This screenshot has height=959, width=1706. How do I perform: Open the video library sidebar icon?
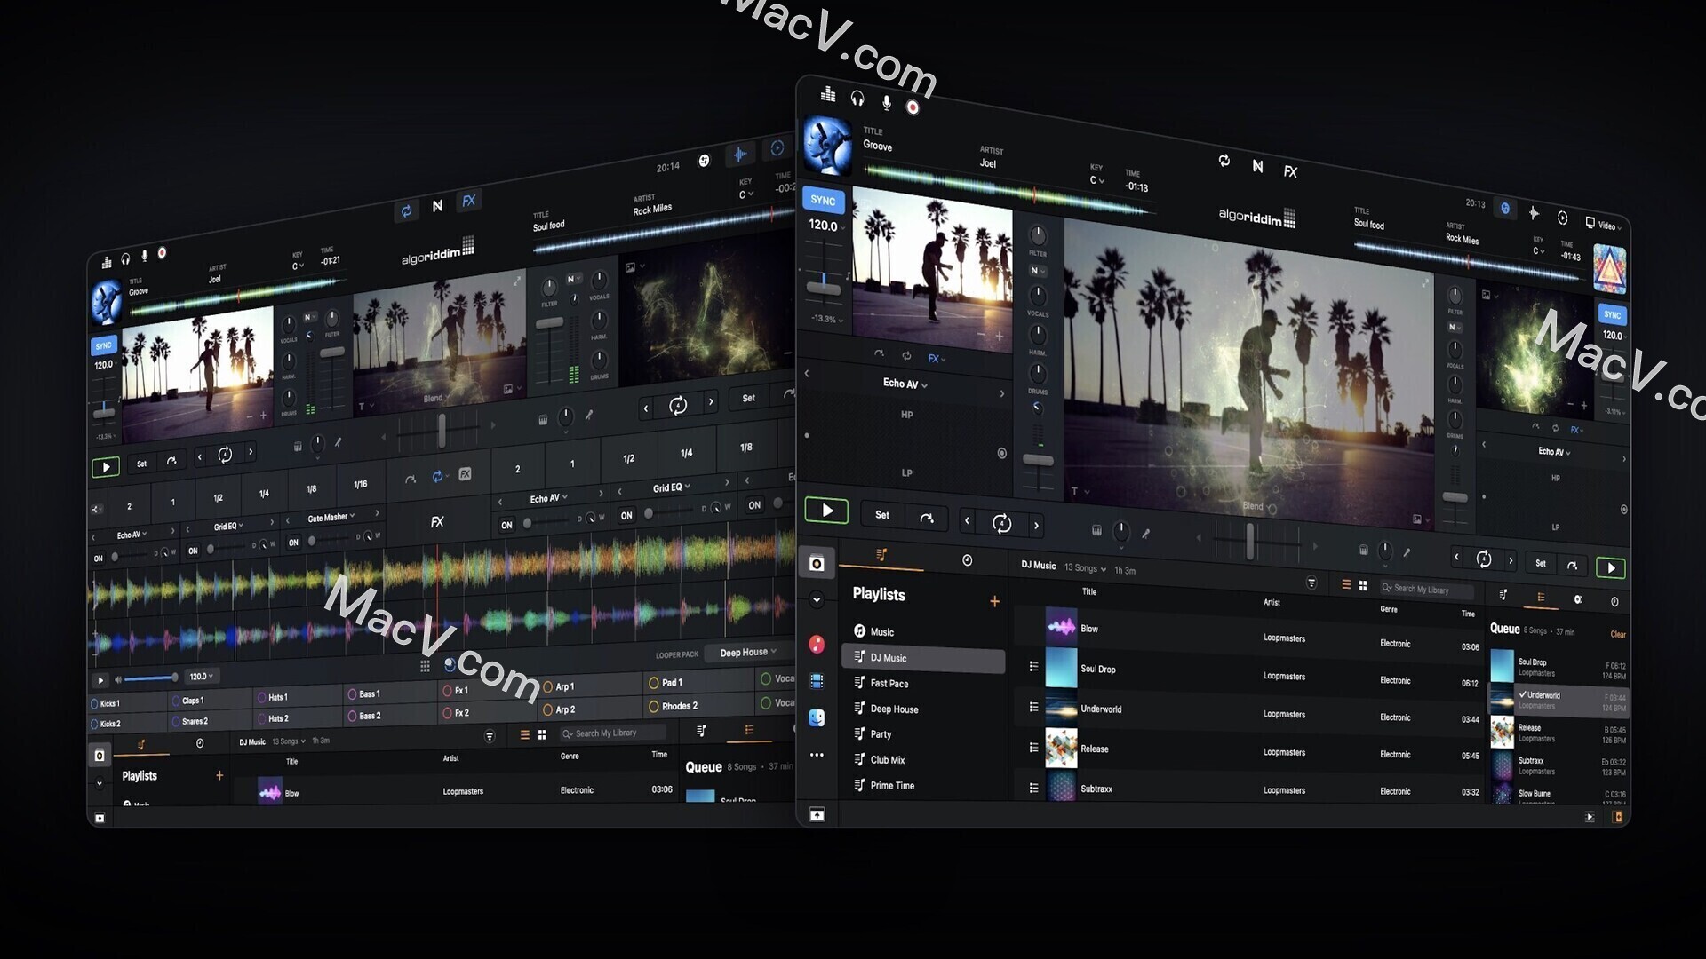817,680
